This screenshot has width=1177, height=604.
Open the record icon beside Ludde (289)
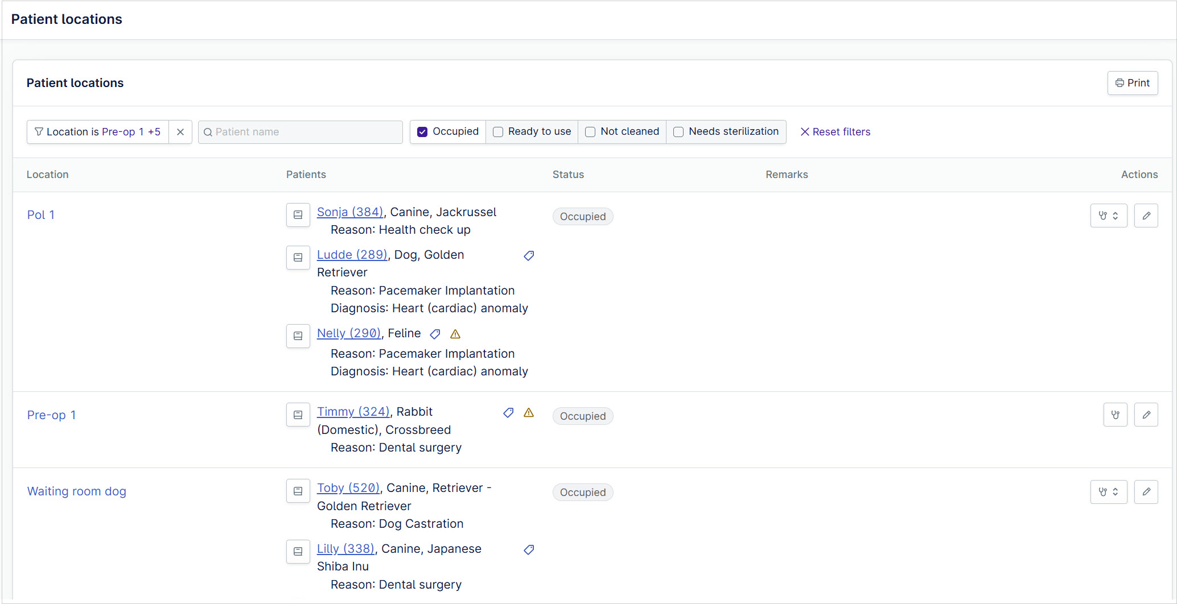click(x=298, y=258)
